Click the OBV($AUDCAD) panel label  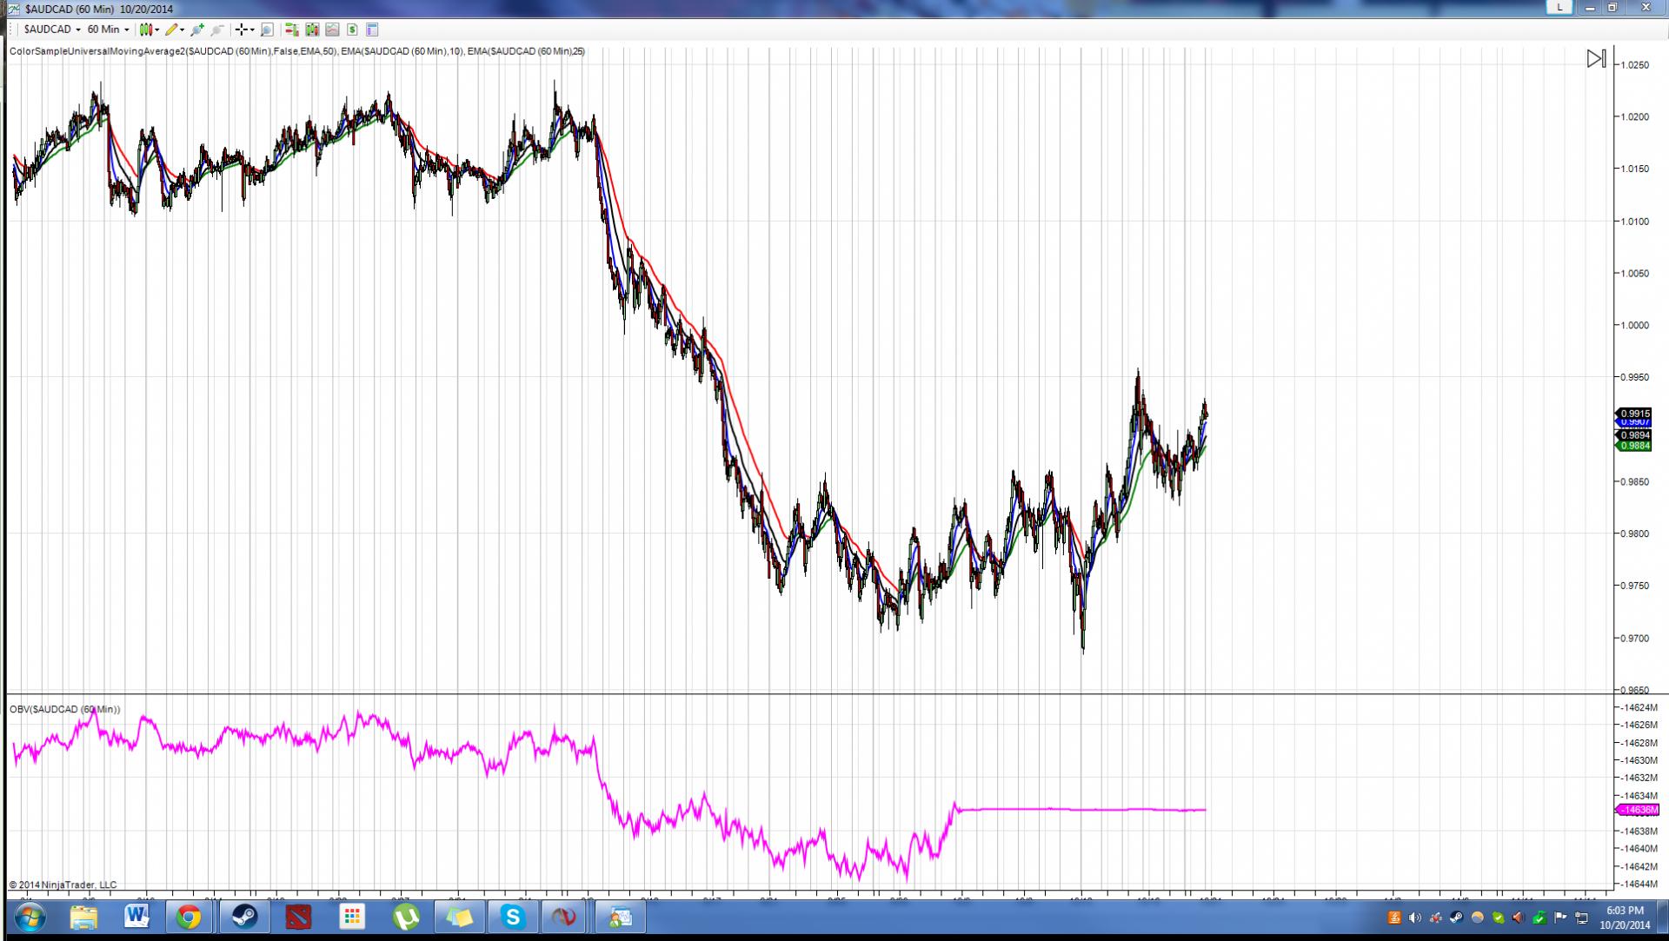coord(65,709)
